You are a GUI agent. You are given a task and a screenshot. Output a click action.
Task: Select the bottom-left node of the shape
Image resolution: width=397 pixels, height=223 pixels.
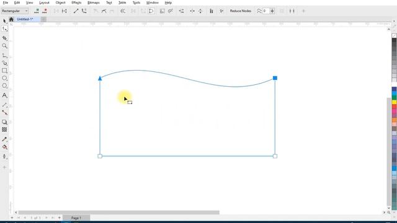pos(100,156)
